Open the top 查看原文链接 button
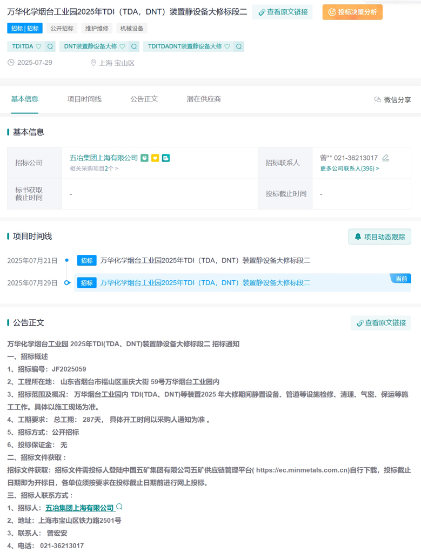Screen dimensions: 421x553 tap(282, 12)
